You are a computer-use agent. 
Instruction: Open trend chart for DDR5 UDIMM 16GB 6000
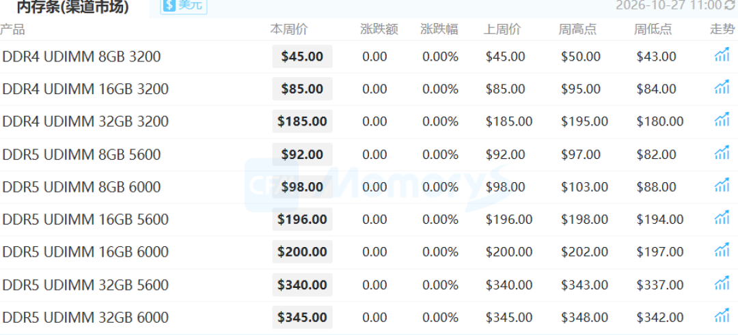[x=722, y=251]
